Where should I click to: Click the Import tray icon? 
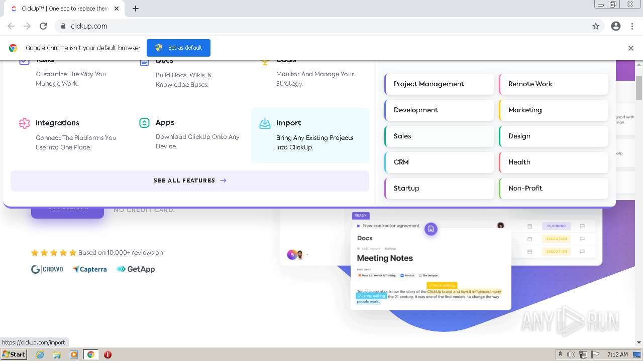coord(265,123)
